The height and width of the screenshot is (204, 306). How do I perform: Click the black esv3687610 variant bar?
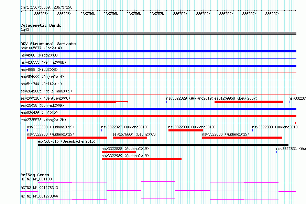(163, 145)
